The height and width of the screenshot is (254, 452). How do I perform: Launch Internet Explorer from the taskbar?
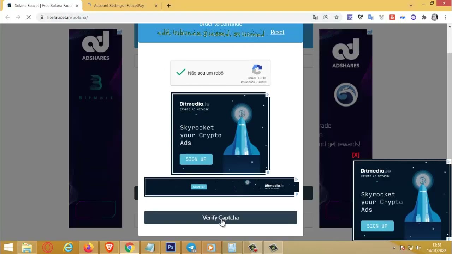tap(68, 248)
